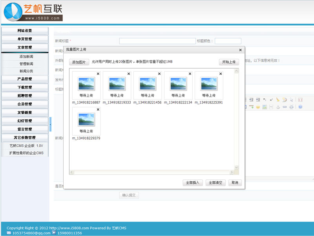314x236 pixels.
Task: Open the 标题颜色 color picker field
Action: coord(228,41)
